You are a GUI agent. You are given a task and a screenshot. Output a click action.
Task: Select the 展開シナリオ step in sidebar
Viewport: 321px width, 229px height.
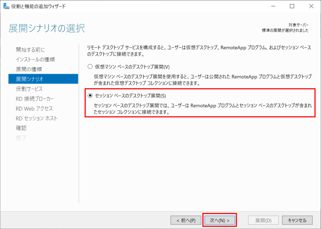pyautogui.click(x=43, y=79)
